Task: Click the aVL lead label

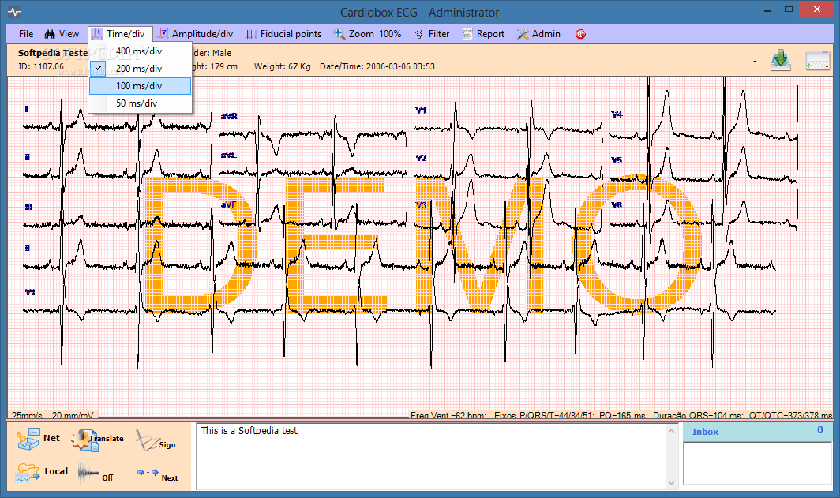Action: coord(228,155)
